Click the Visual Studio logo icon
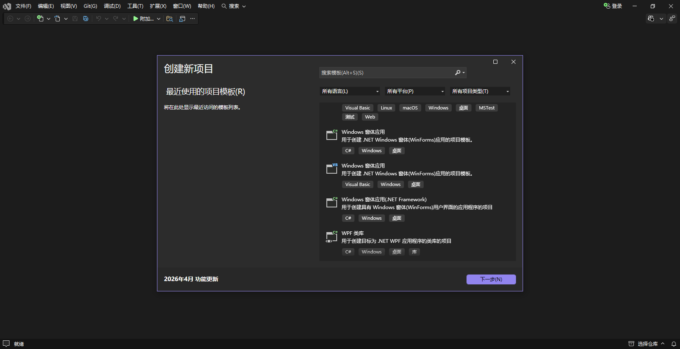This screenshot has height=349, width=680. point(7,6)
